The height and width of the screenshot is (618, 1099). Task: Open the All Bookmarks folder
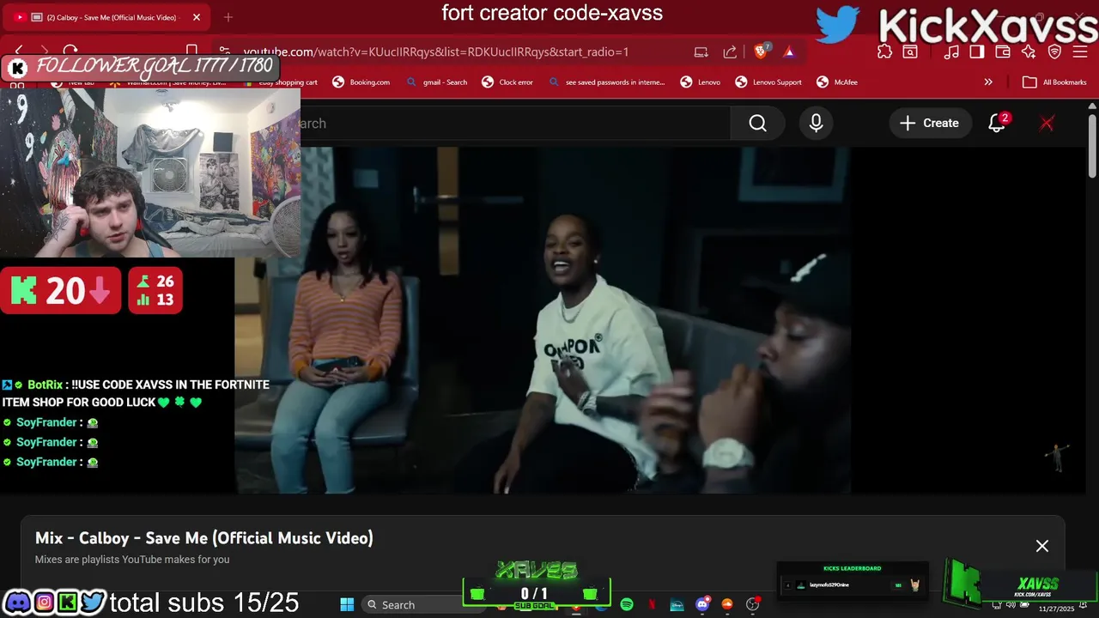point(1055,82)
